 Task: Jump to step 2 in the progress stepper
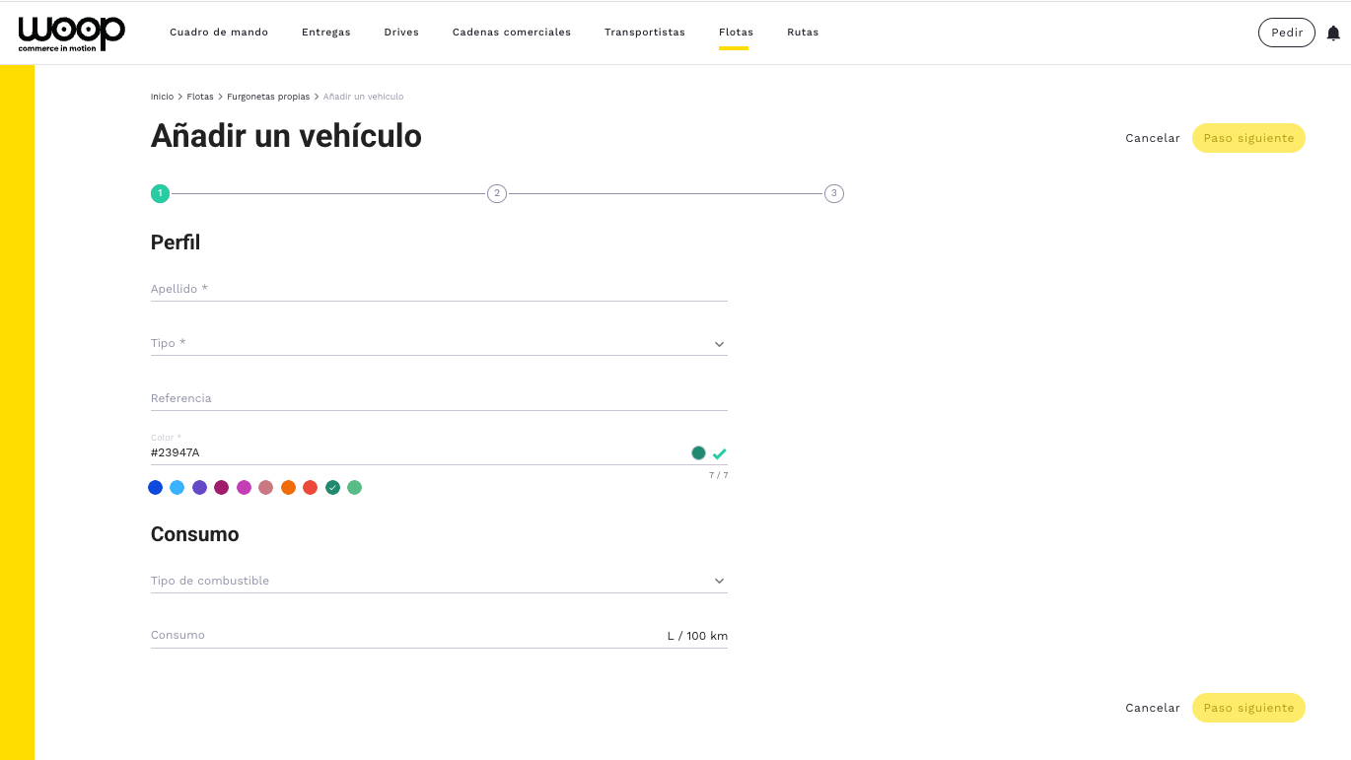pyautogui.click(x=497, y=193)
